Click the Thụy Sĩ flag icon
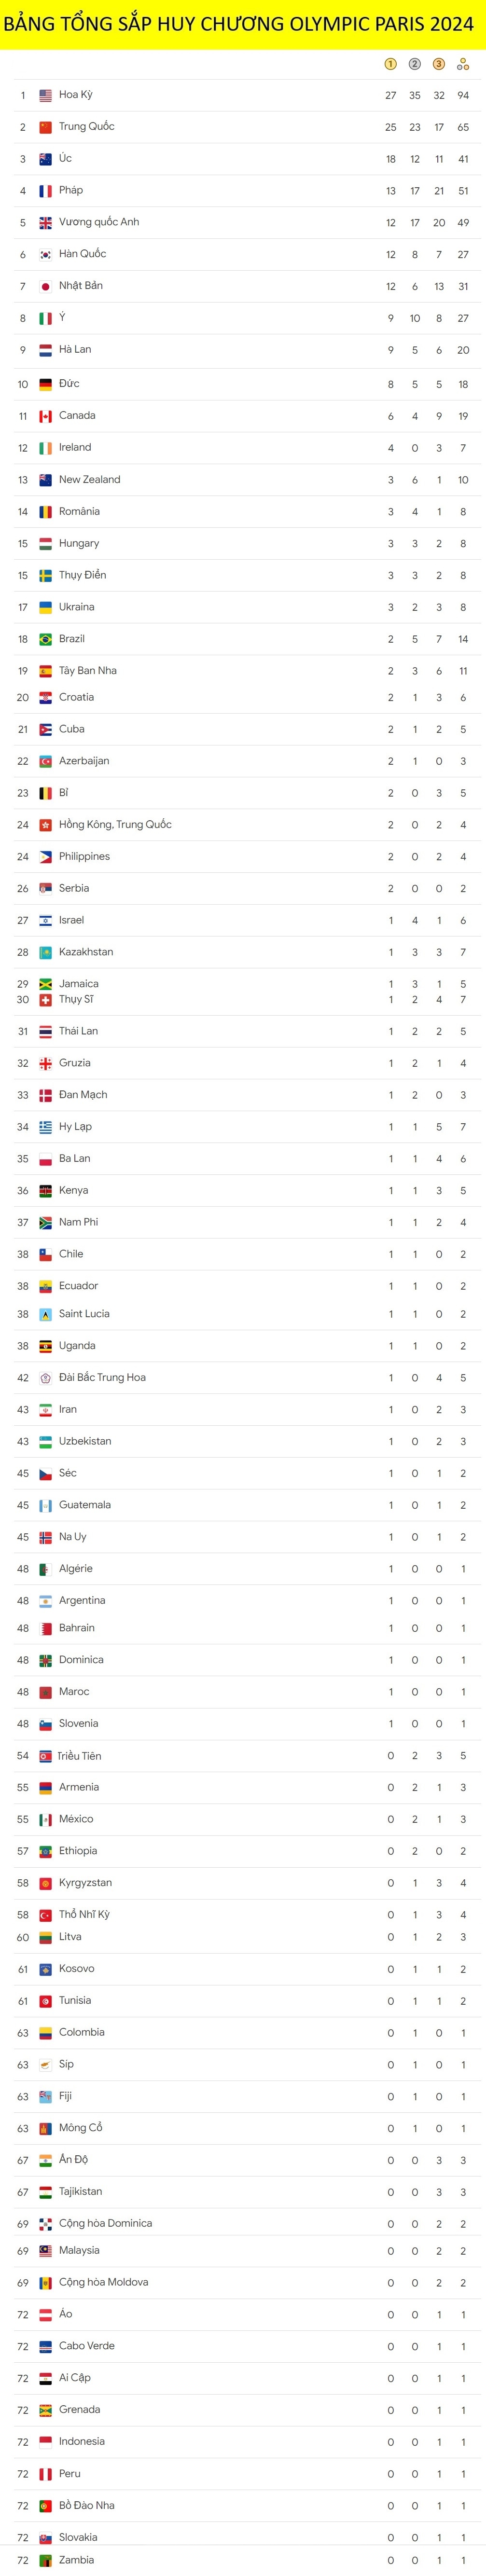This screenshot has height=2576, width=486. click(x=45, y=1000)
